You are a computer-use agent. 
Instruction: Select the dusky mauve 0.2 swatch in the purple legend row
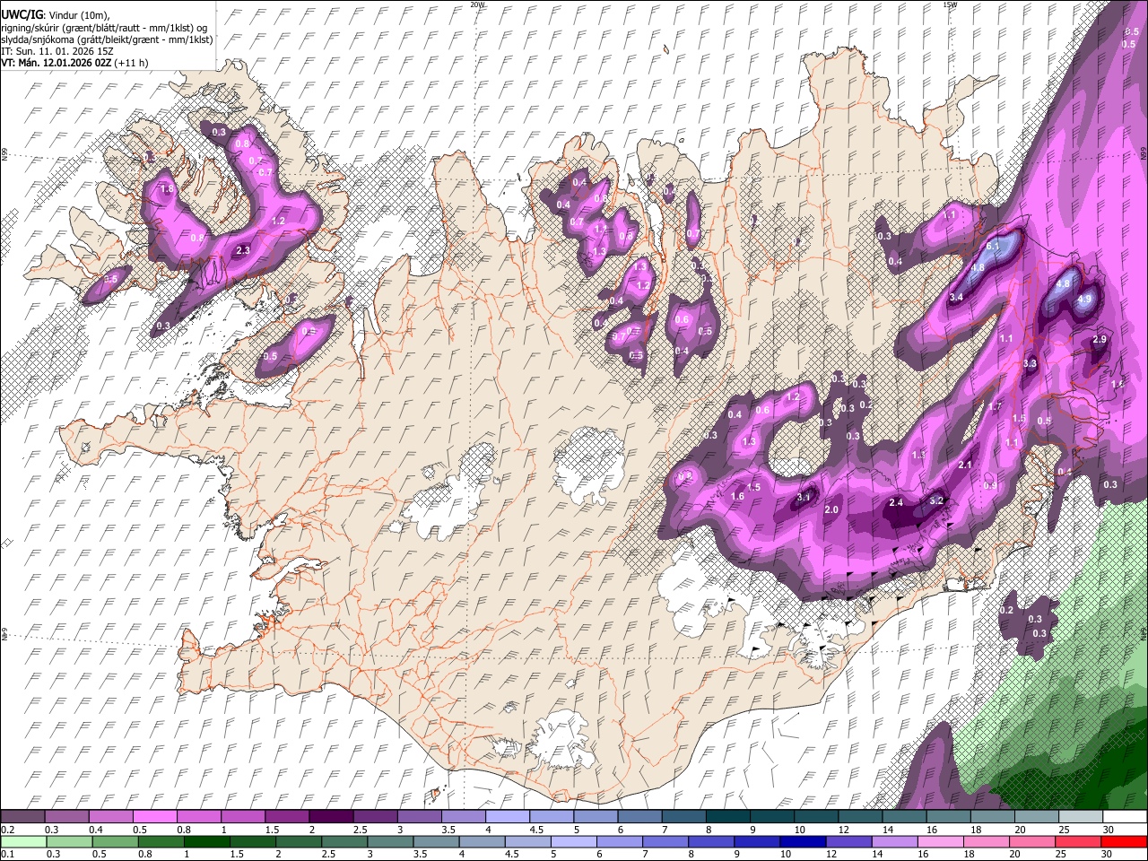23,816
